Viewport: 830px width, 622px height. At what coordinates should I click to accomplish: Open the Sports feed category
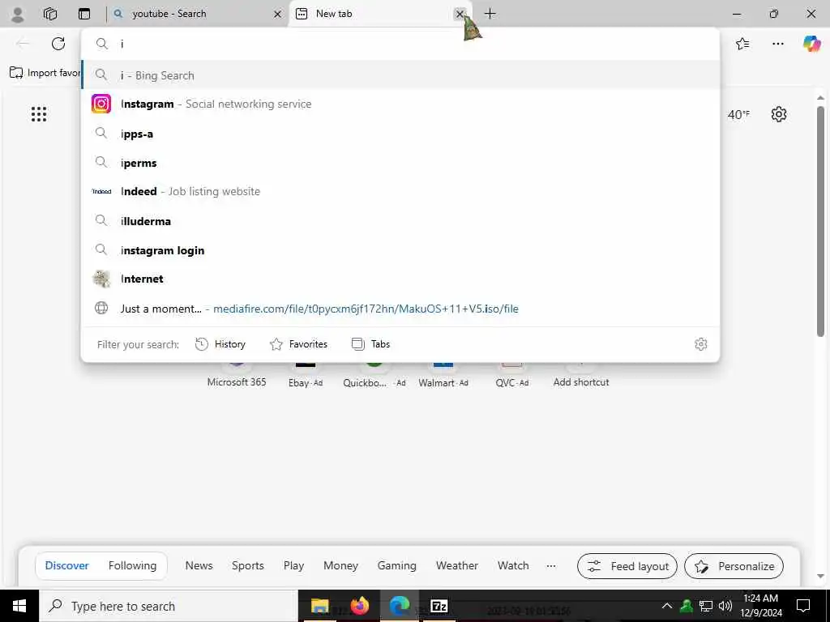point(248,565)
